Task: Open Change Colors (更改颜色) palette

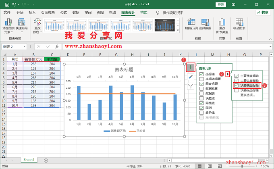Action: (x=37, y=26)
